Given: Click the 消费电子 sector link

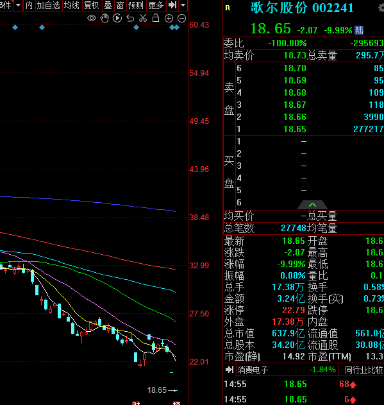Looking at the screenshot, I should 253,370.
